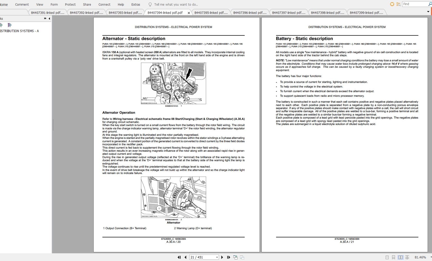Switch to 84407398-linked pdf tab

tap(328, 13)
